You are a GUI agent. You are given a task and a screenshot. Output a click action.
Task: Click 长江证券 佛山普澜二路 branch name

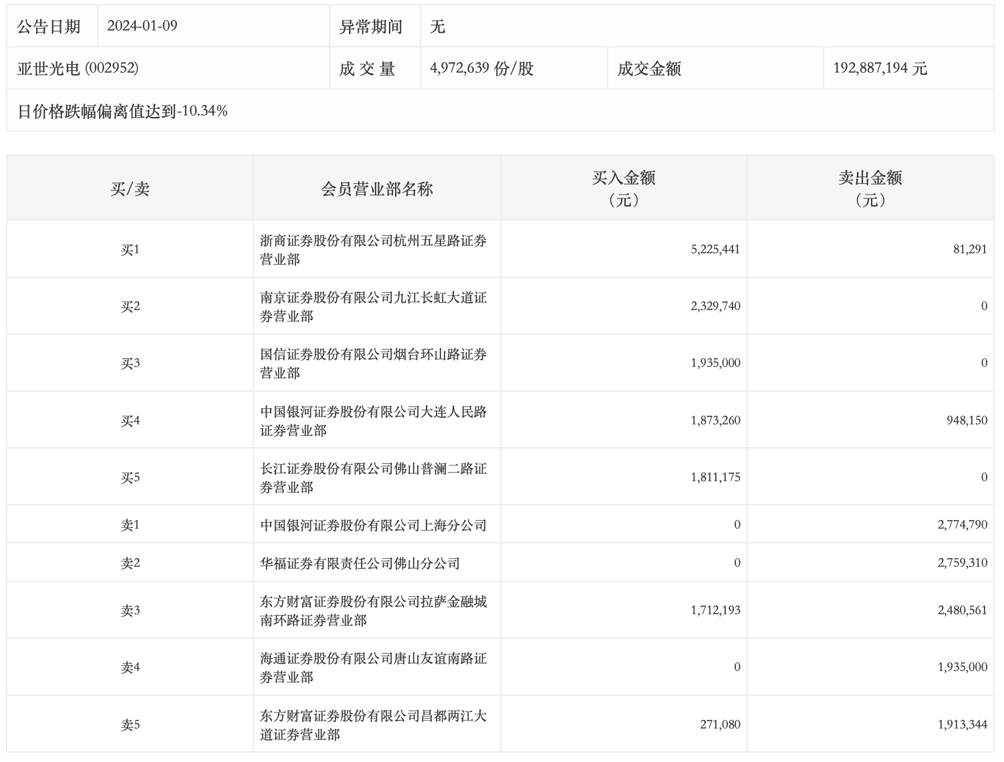[374, 477]
